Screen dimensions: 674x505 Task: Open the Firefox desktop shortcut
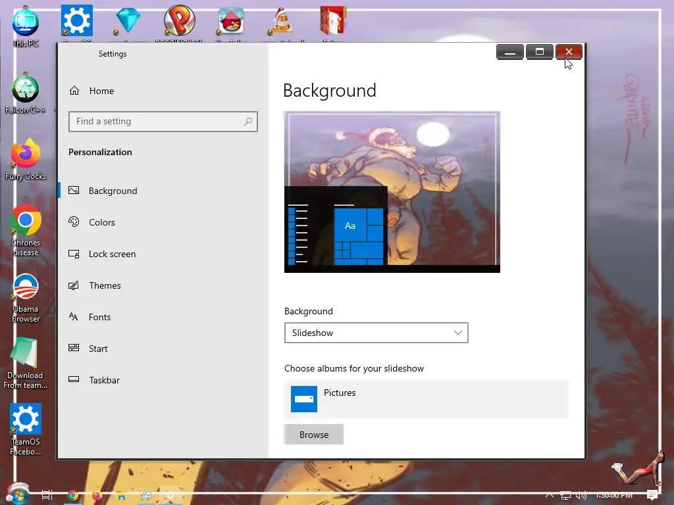[26, 160]
